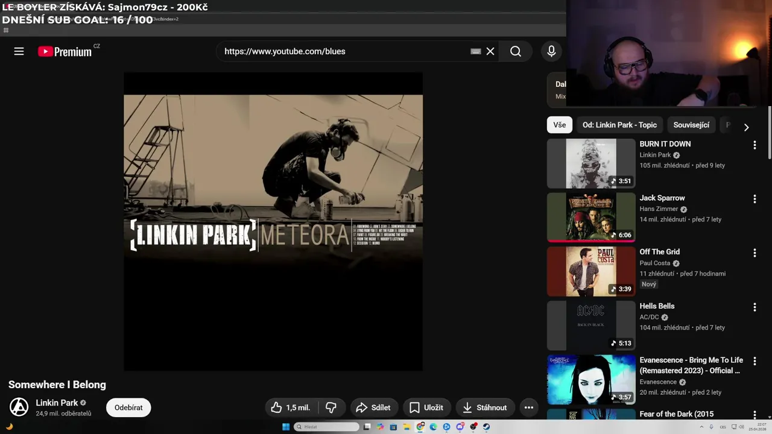Screen dimensions: 772x434
Task: Open the Windows Start menu
Action: coord(286,427)
